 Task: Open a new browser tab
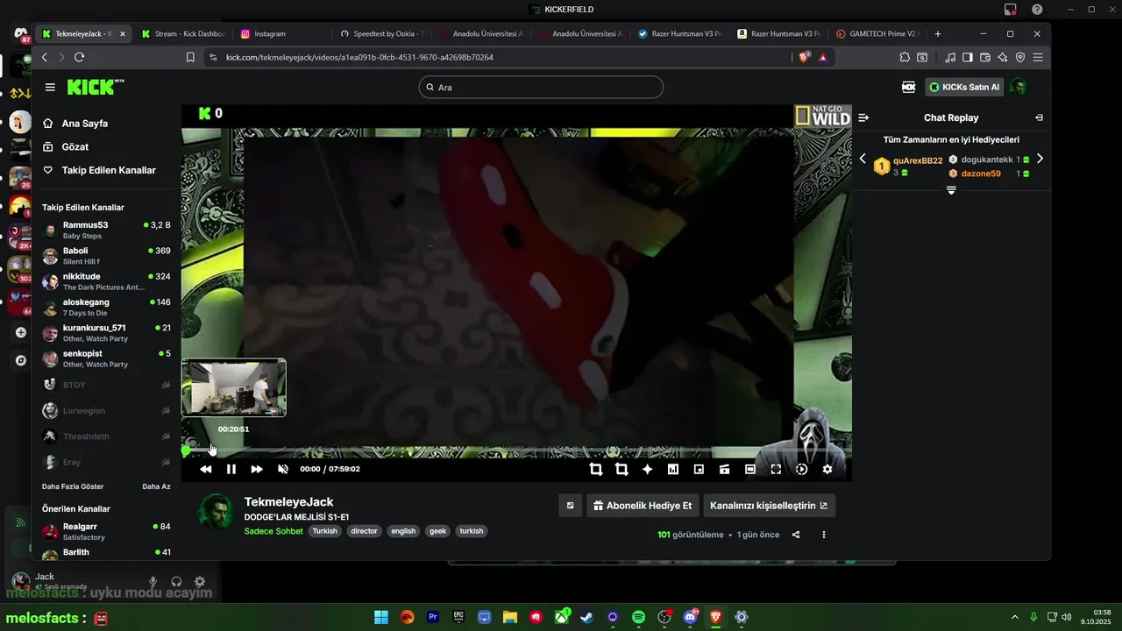coord(938,33)
